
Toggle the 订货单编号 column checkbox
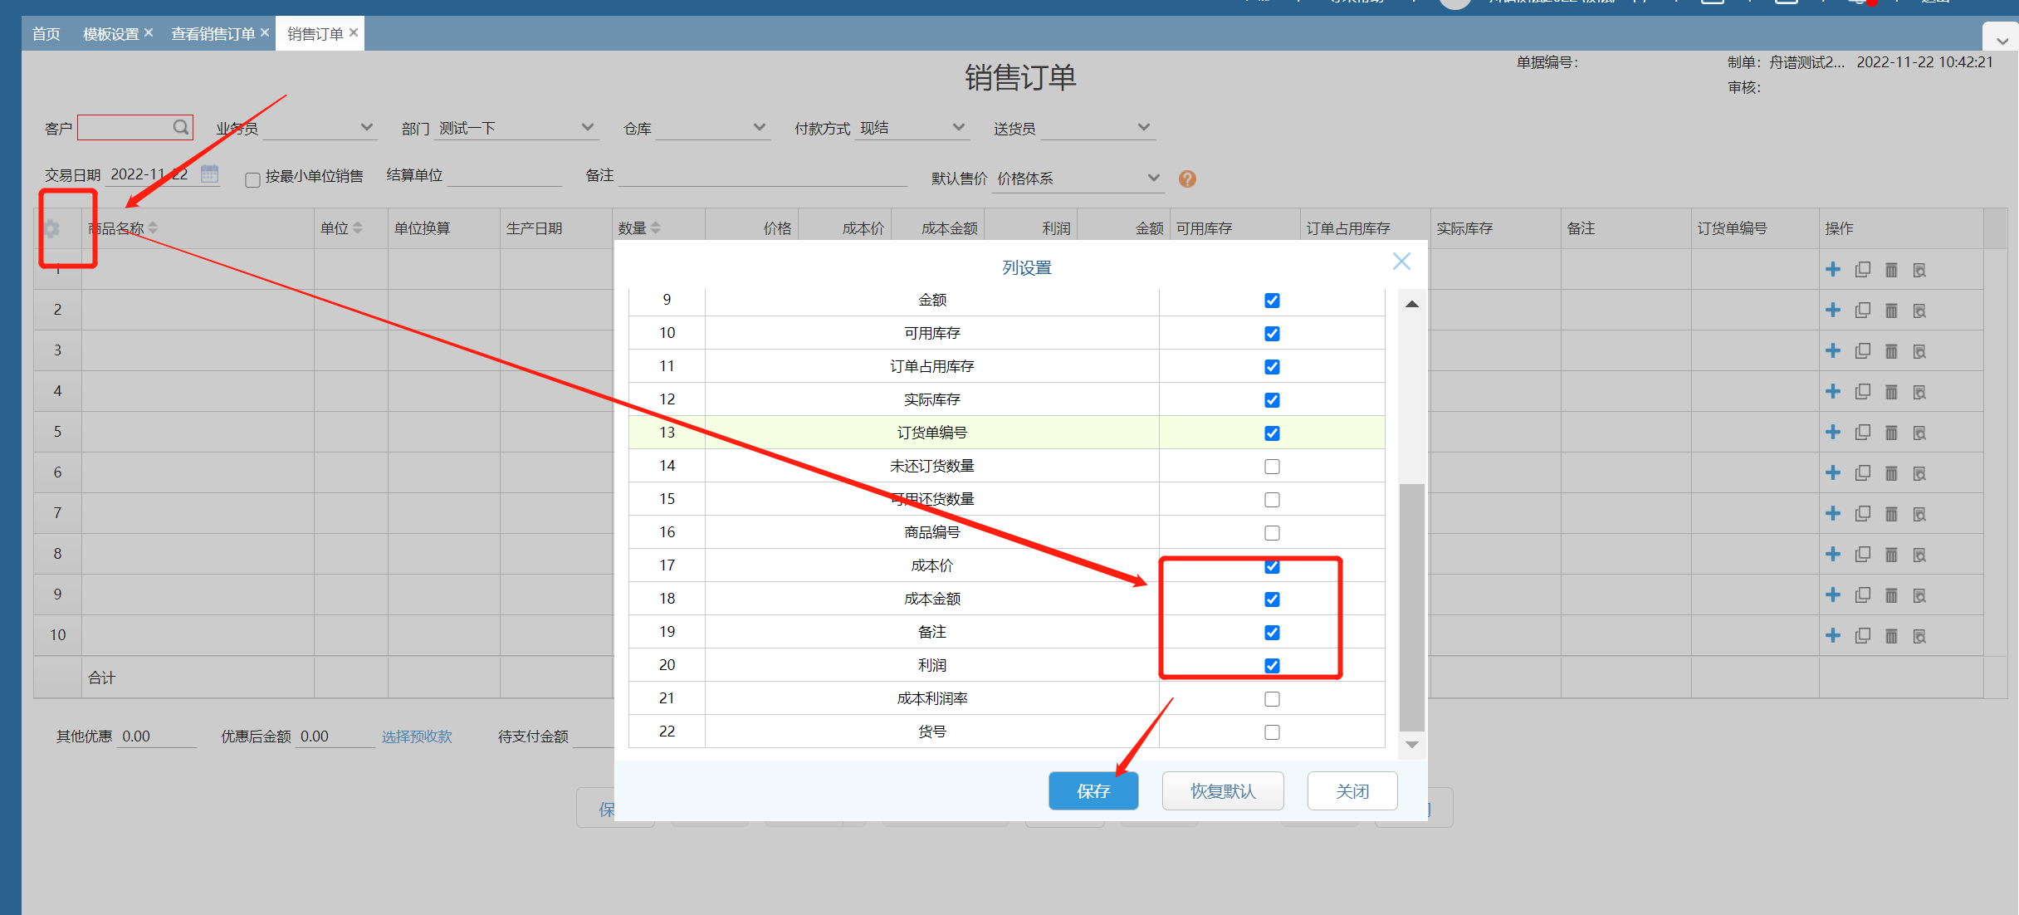click(1272, 433)
